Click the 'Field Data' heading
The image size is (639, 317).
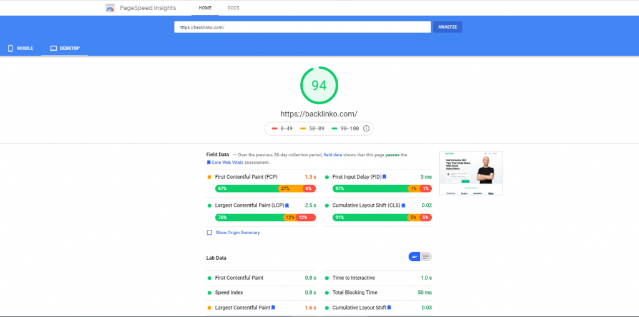coord(218,154)
